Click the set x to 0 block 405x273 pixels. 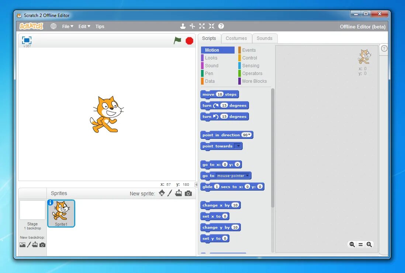[215, 216]
